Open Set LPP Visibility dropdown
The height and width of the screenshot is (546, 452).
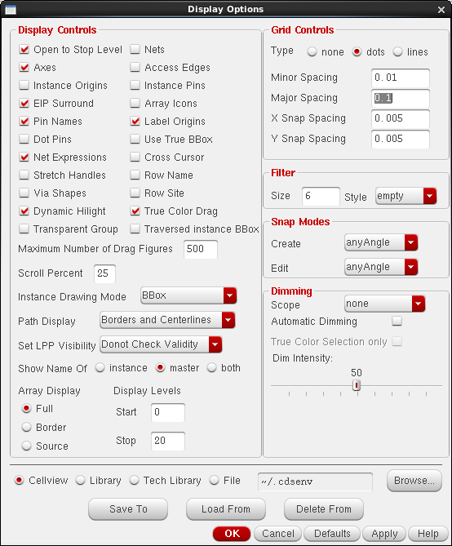161,344
